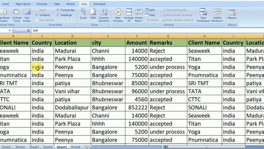The image size is (264, 149).
Task: Toggle the Ruler checkbox
Action: pos(37,10)
